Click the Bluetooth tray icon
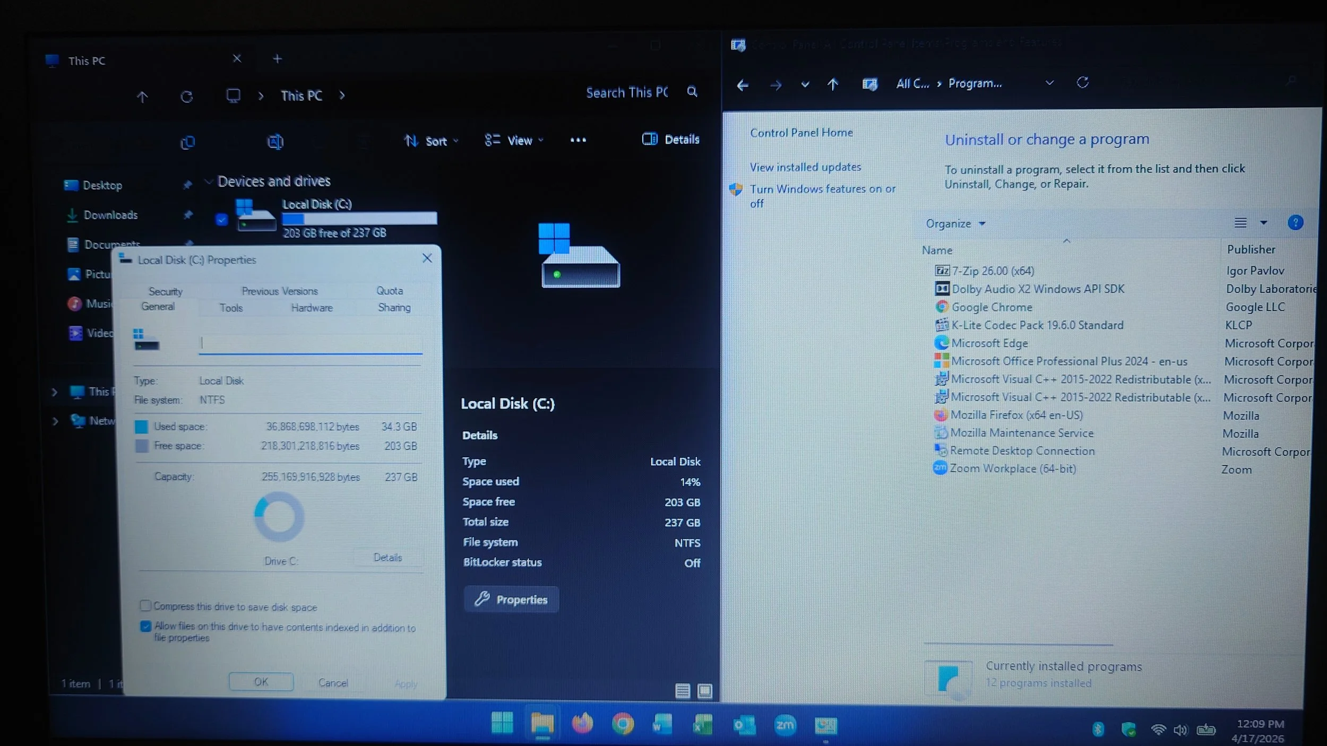The height and width of the screenshot is (746, 1327). (1098, 730)
